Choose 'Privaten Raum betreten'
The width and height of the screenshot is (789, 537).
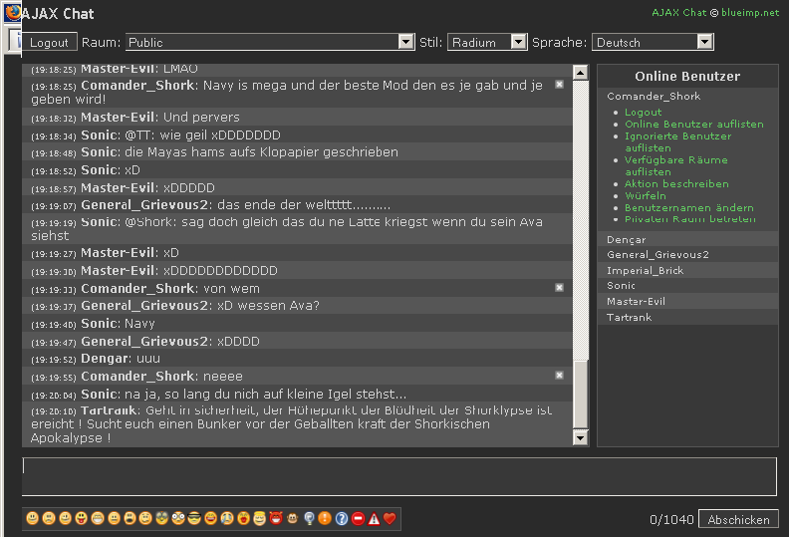[x=689, y=219]
